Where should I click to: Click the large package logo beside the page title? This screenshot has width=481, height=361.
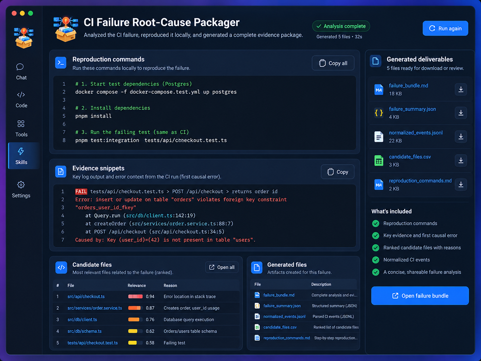point(66,29)
